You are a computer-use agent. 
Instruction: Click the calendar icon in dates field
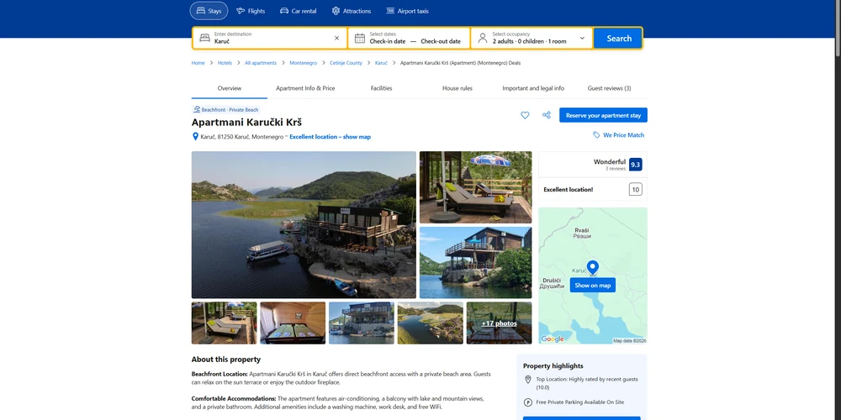tap(360, 38)
